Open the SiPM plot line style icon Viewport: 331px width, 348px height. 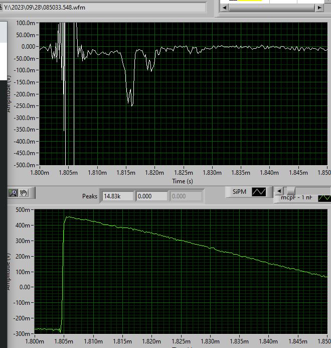[x=259, y=192]
